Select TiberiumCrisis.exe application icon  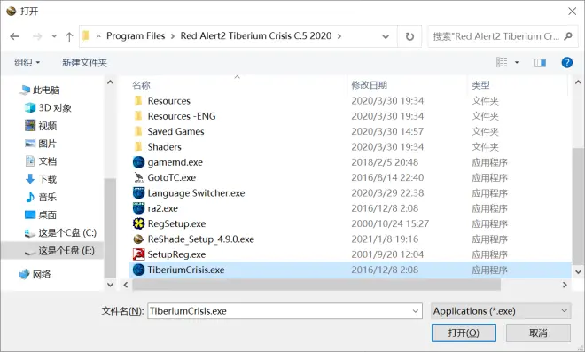(139, 270)
